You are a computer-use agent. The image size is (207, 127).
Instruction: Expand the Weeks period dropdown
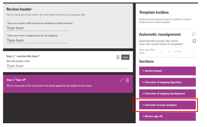click(x=184, y=52)
